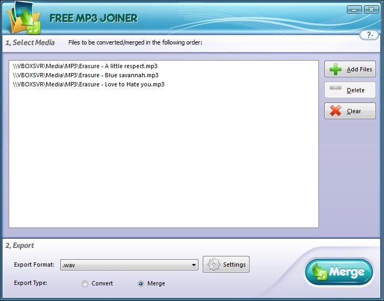Click the red X Clear icon

[x=335, y=111]
